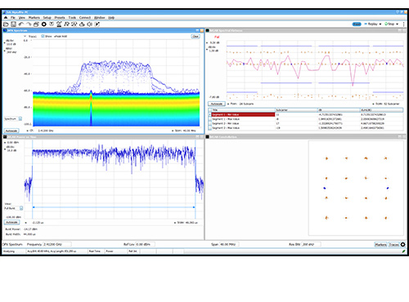Click the DPX Spectrum panel title icon

pos(5,30)
